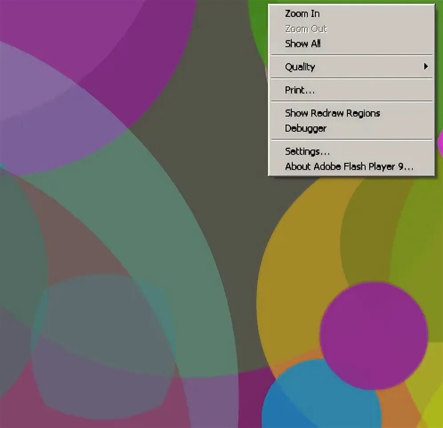The height and width of the screenshot is (428, 443).
Task: Expand the Quality submenu arrow
Action: click(x=426, y=66)
